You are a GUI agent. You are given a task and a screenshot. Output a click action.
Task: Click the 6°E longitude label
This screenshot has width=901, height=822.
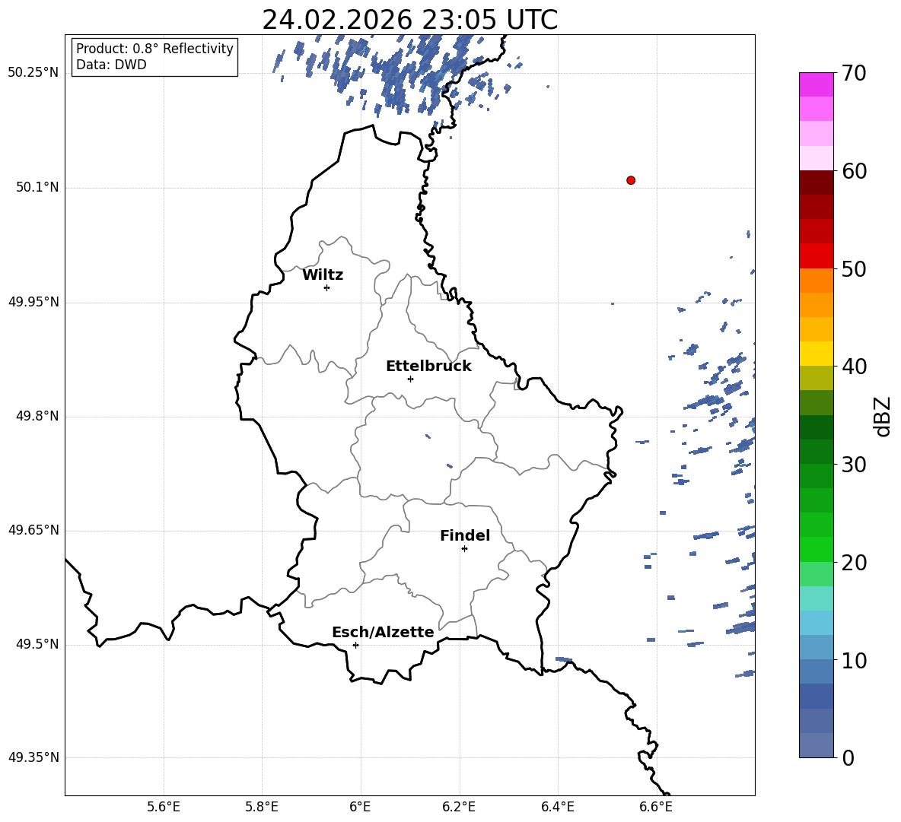click(x=360, y=808)
